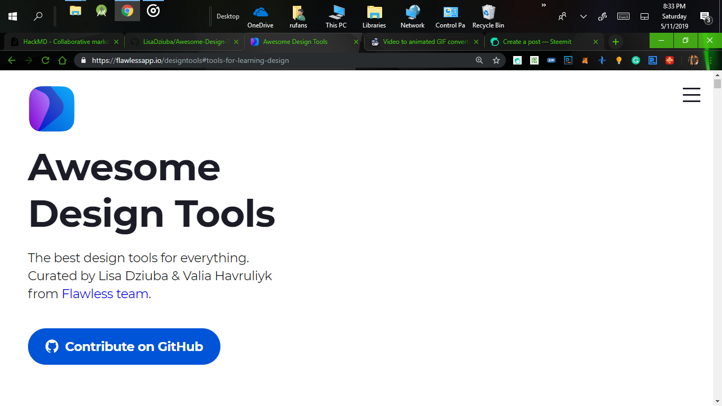The width and height of the screenshot is (722, 406).
Task: Open the browser home page
Action: (62, 60)
